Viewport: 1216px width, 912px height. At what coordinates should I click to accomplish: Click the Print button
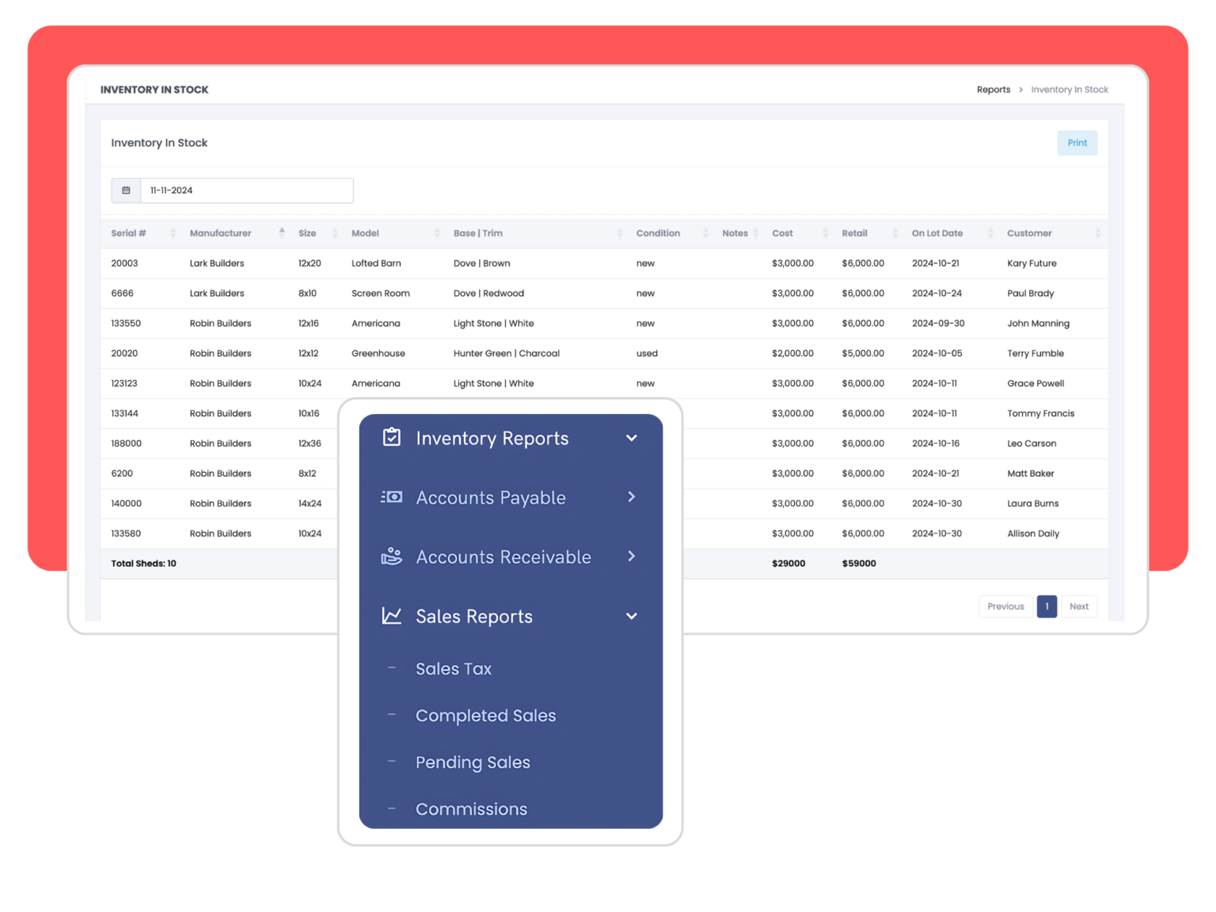click(x=1077, y=143)
